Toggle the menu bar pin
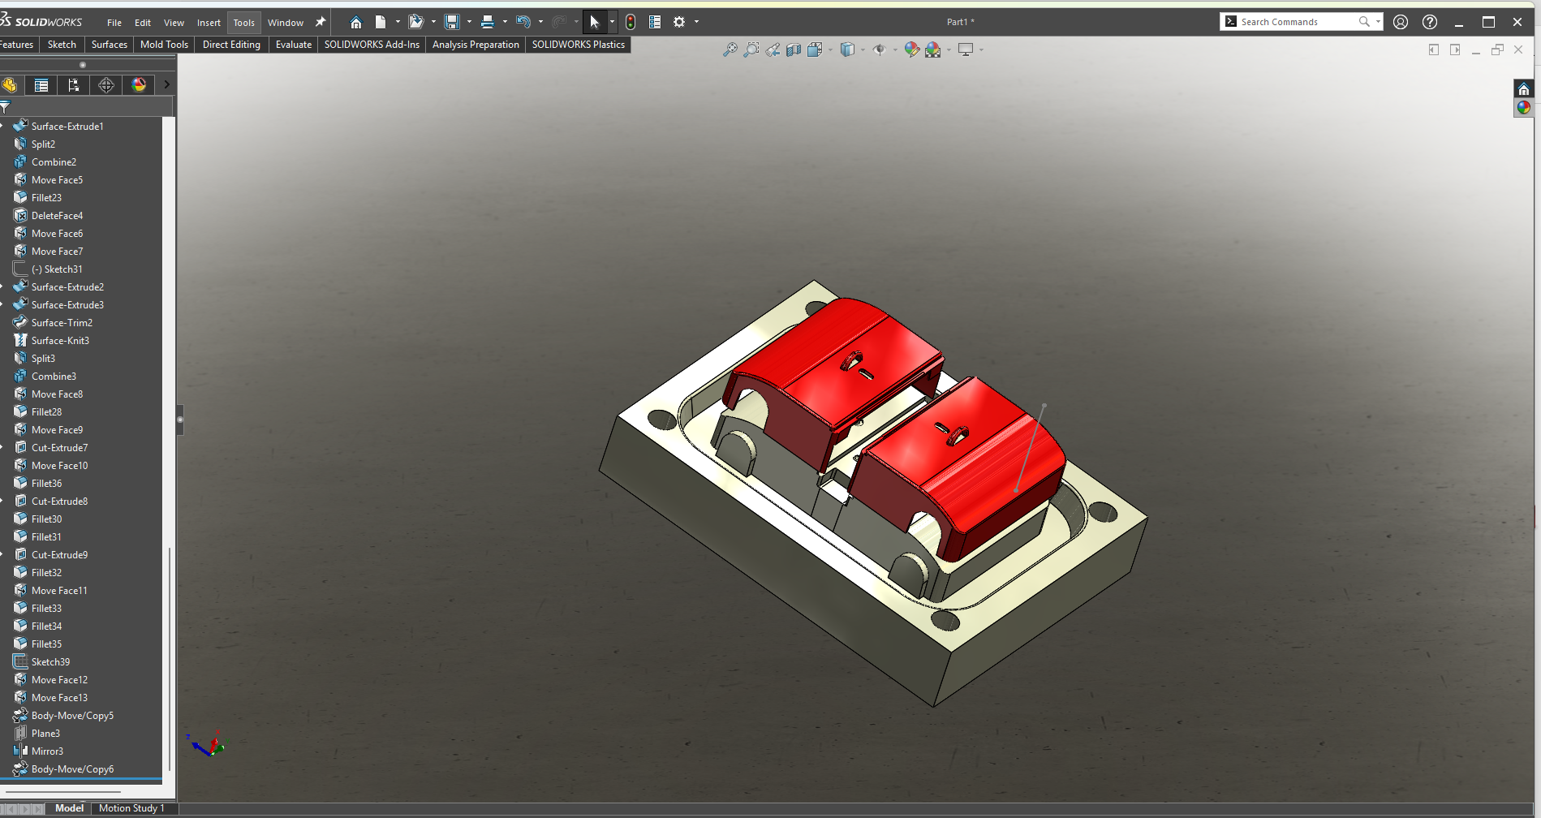This screenshot has height=818, width=1541. 321,22
